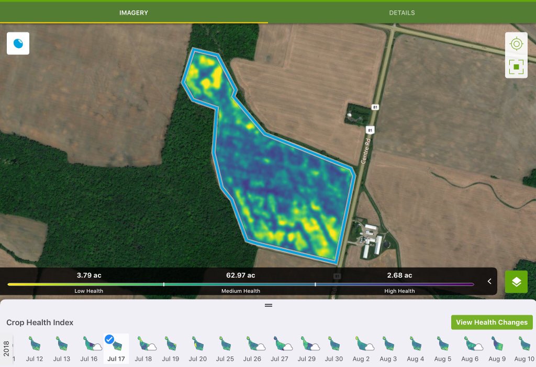Select the Jul 29 cloudy imagery thumbnail
536x367 pixels.
307,349
